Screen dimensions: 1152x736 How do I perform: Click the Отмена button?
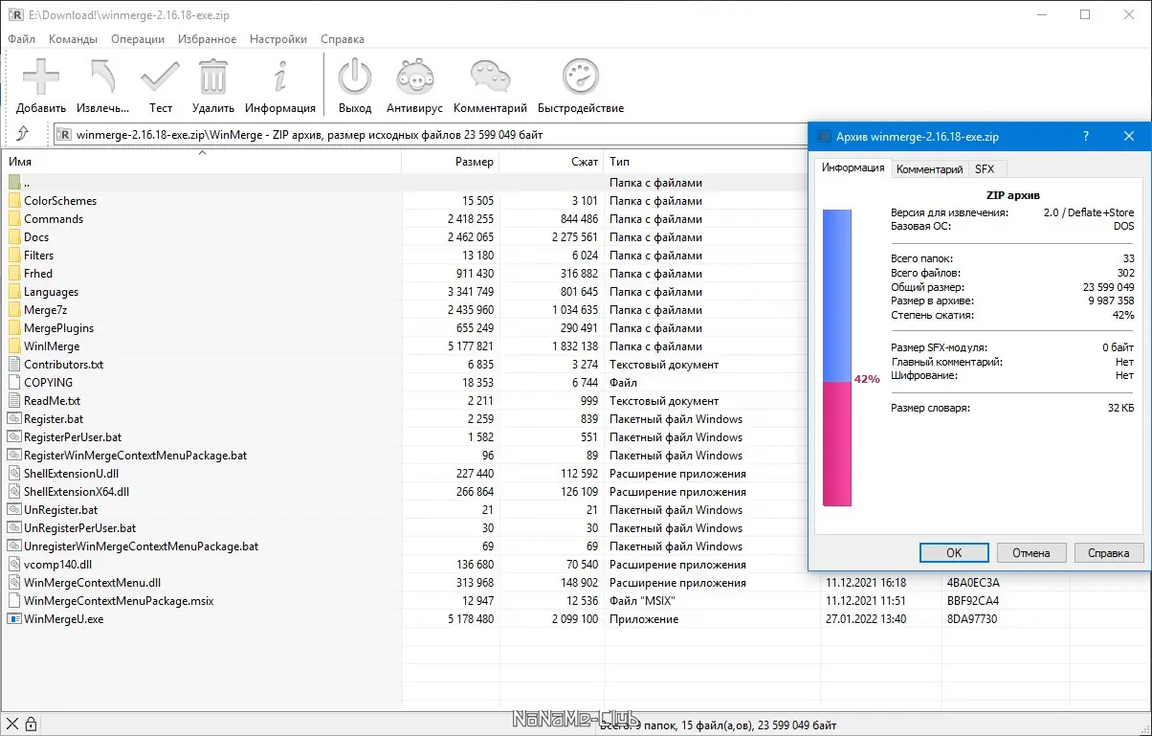pos(1031,552)
